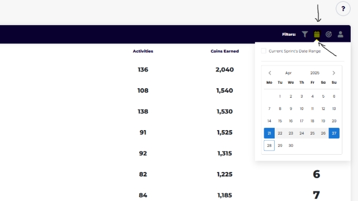
Task: Select April 30 in calendar
Action: [x=291, y=145]
